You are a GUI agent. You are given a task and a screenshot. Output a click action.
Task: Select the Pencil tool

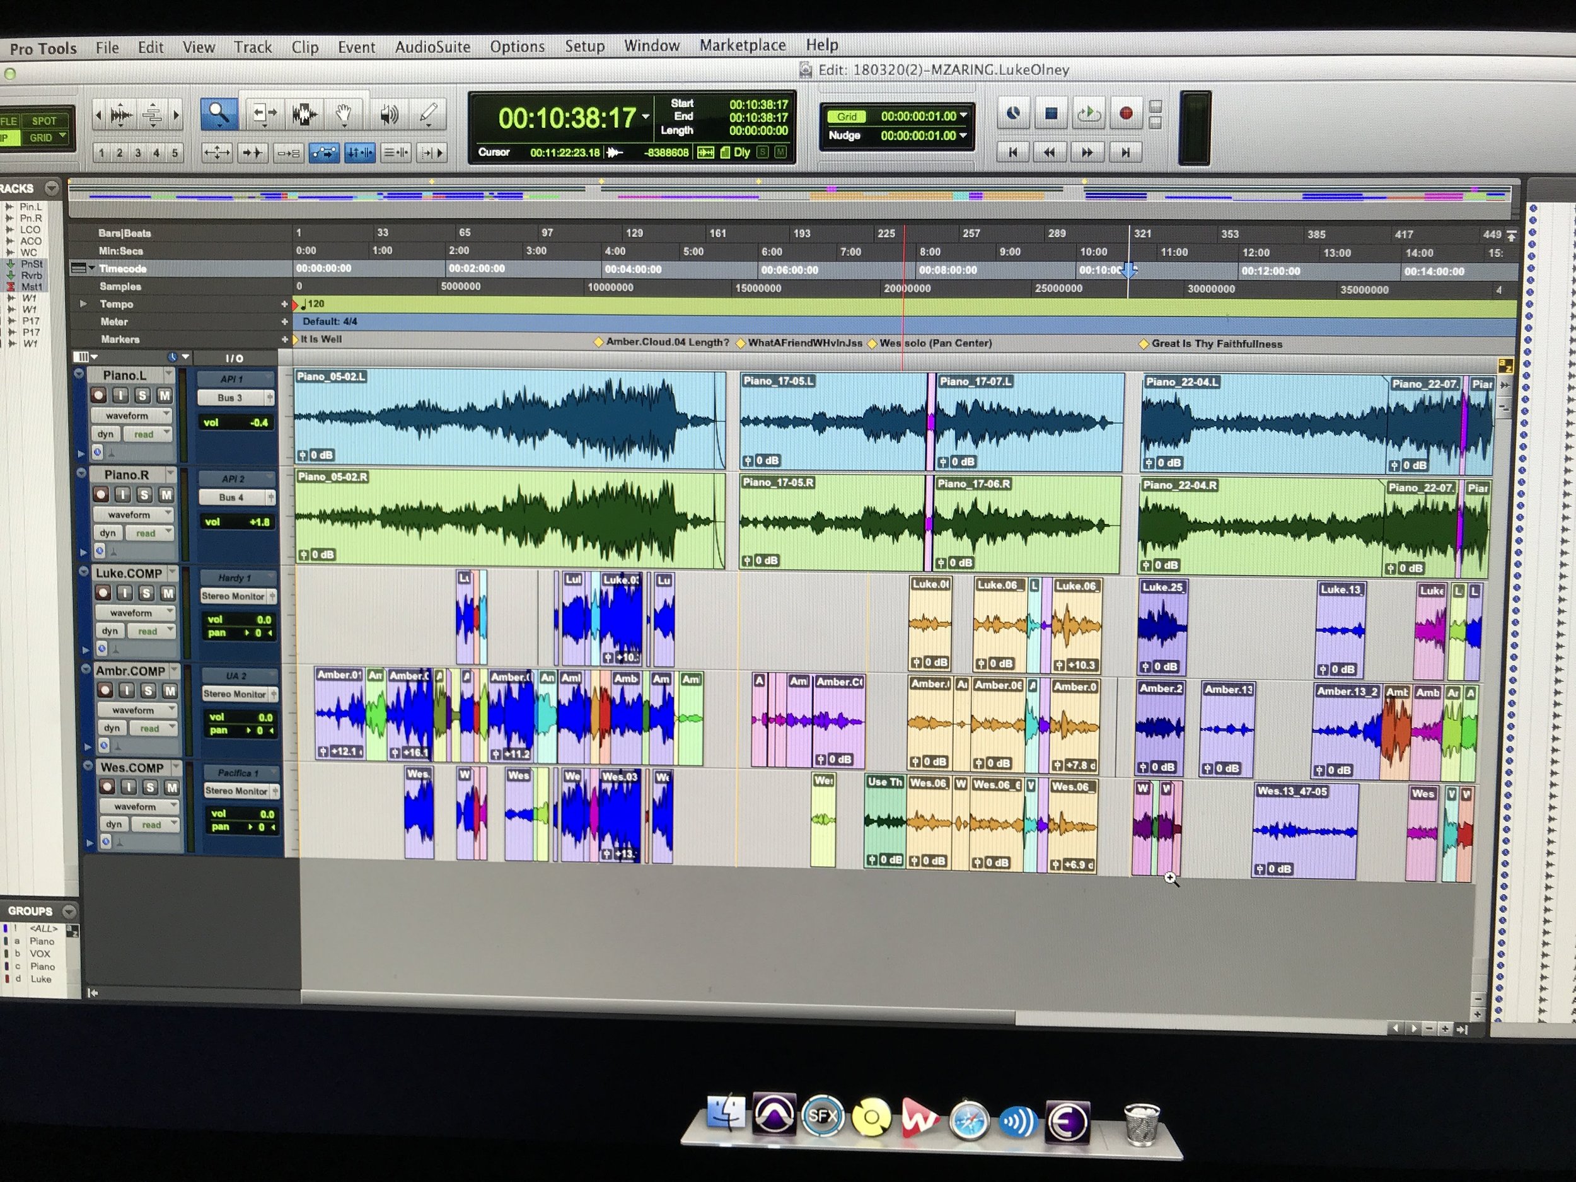[x=428, y=114]
